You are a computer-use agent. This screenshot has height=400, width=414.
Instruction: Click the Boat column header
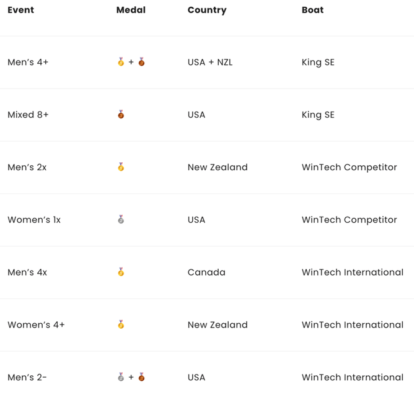312,10
